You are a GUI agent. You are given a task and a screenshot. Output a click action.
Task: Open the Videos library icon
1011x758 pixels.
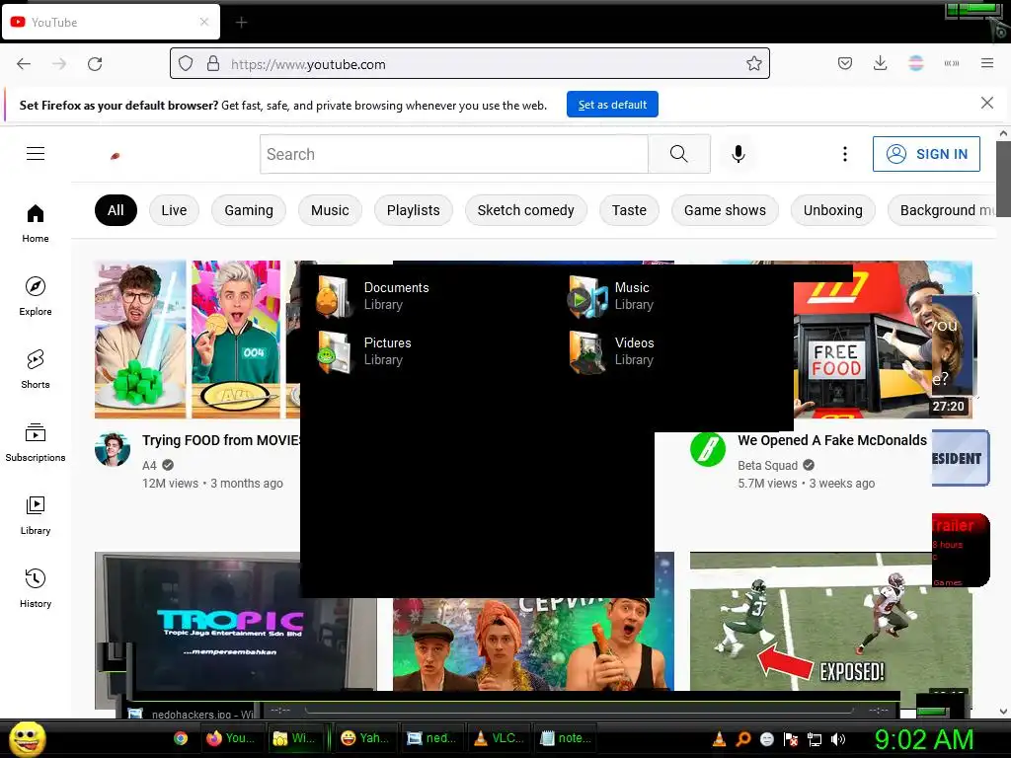pyautogui.click(x=586, y=351)
